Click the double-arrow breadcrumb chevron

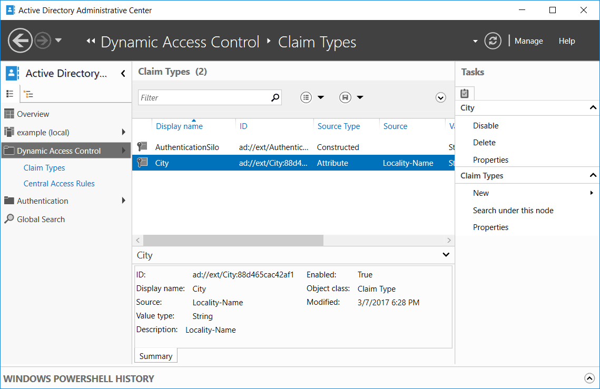point(91,41)
